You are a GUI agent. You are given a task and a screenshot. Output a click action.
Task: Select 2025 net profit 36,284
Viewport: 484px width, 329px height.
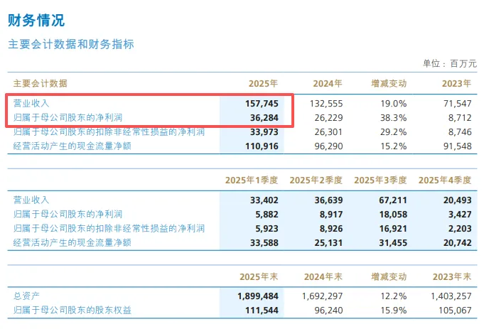coord(264,117)
